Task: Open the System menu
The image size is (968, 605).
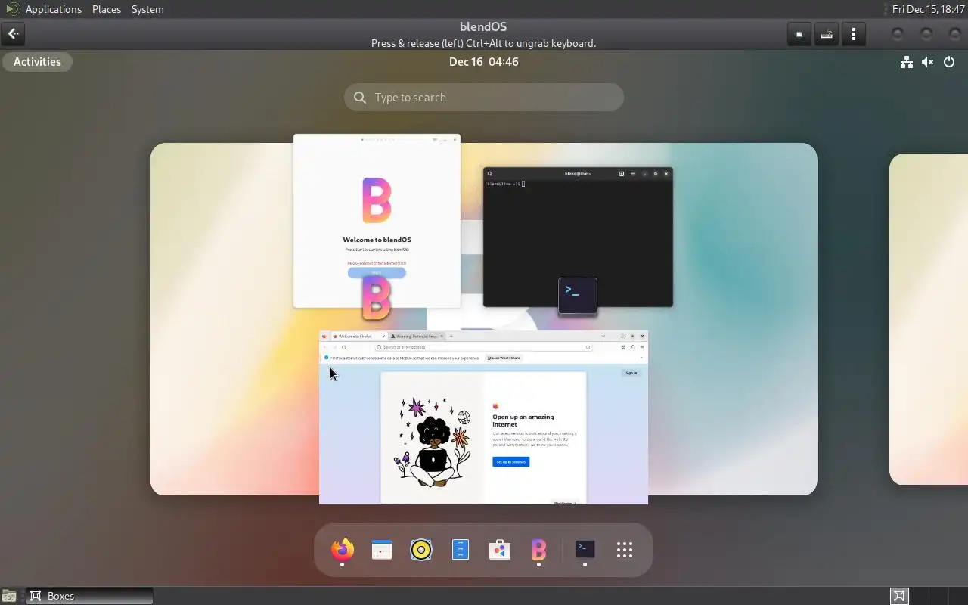Action: [147, 9]
